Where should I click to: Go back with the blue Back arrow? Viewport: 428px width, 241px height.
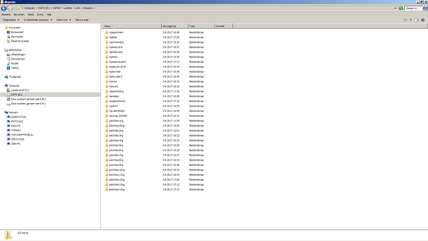[4, 9]
